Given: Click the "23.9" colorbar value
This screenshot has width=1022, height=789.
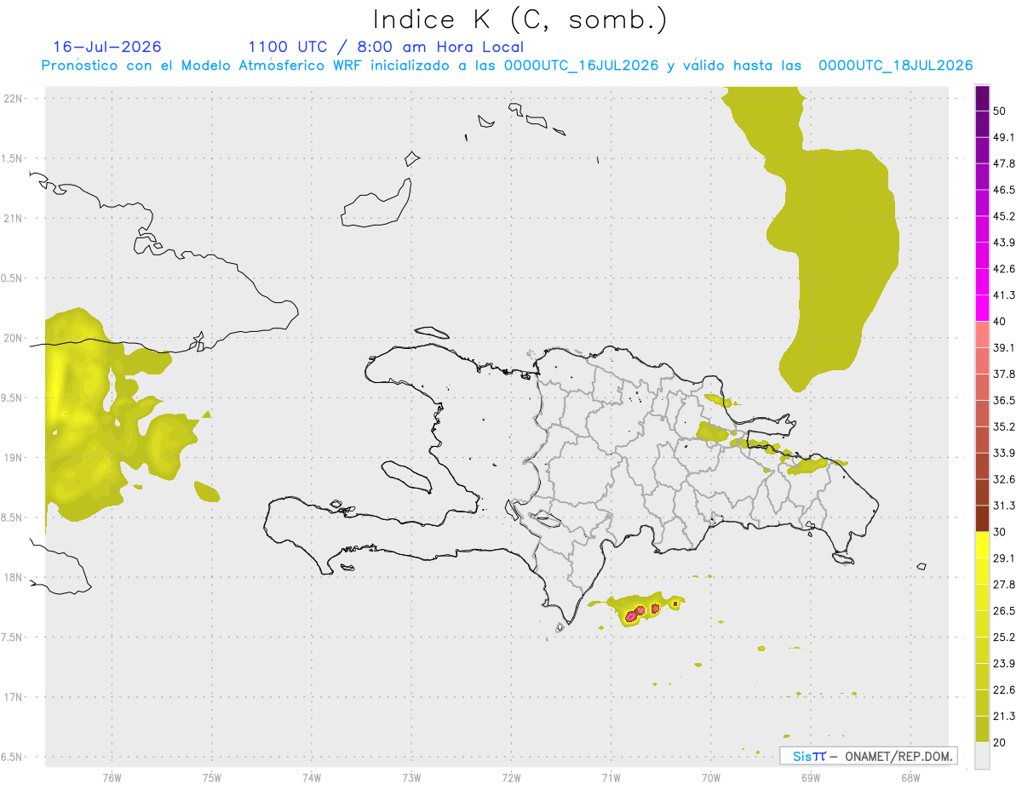Looking at the screenshot, I should [1005, 663].
